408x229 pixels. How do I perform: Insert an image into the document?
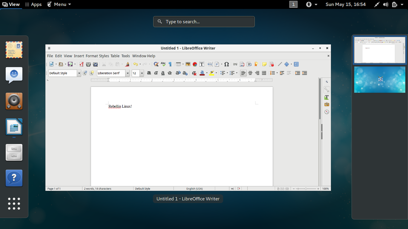pos(188,64)
